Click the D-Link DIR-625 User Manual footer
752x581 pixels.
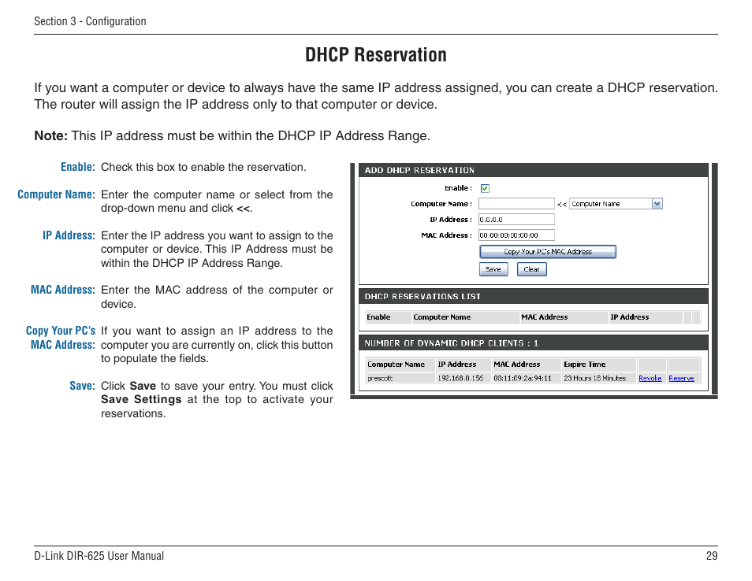pos(99,556)
